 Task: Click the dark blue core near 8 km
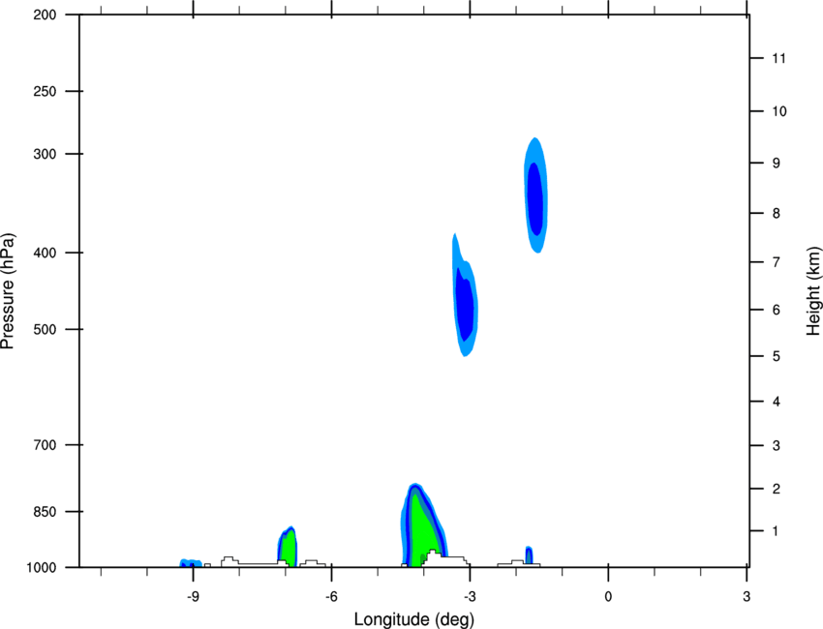(x=534, y=199)
